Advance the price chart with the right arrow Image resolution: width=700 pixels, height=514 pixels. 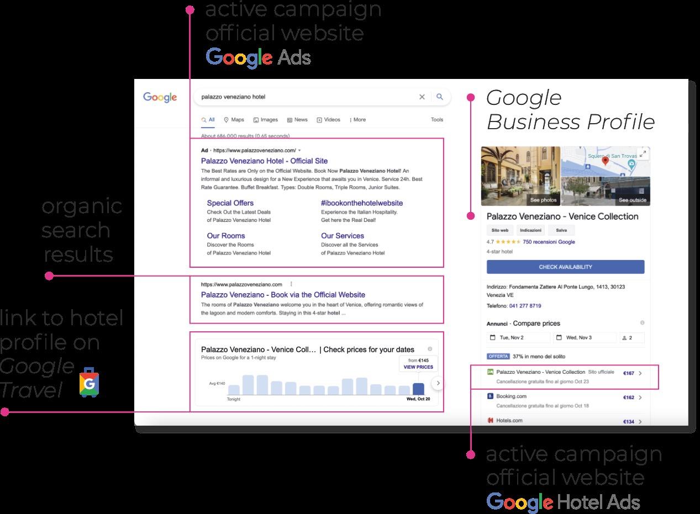[437, 383]
